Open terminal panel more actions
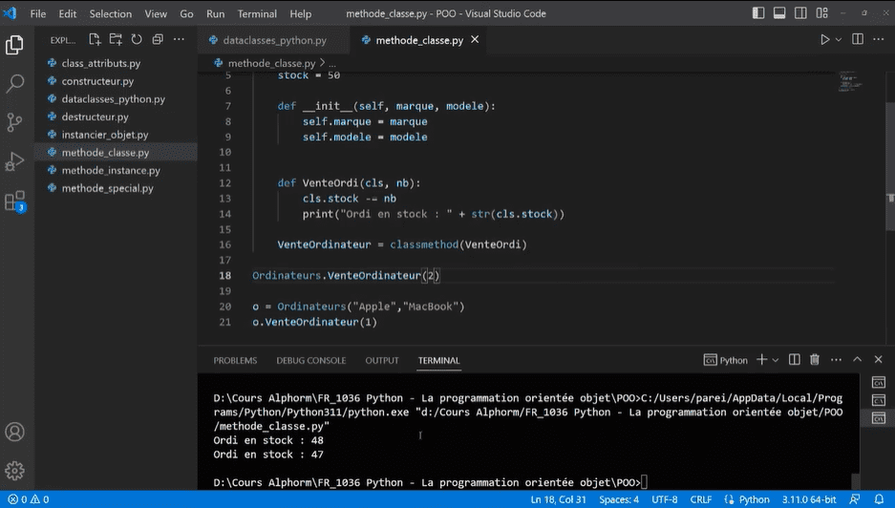This screenshot has height=508, width=895. [x=836, y=360]
